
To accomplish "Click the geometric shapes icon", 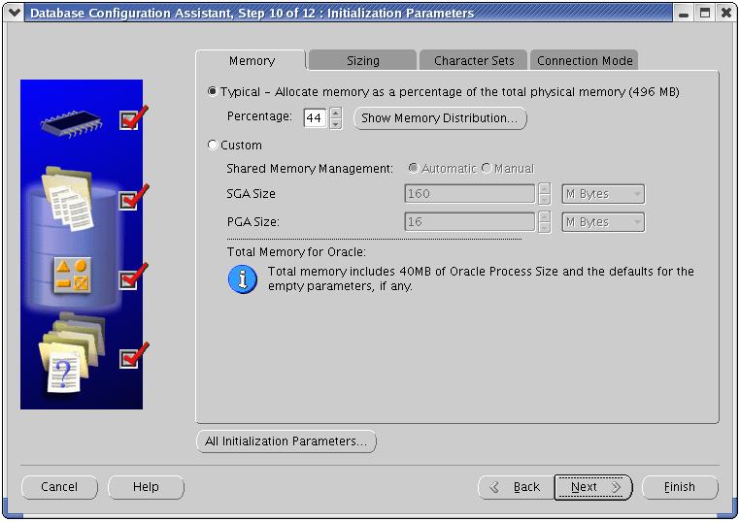I will tap(70, 277).
